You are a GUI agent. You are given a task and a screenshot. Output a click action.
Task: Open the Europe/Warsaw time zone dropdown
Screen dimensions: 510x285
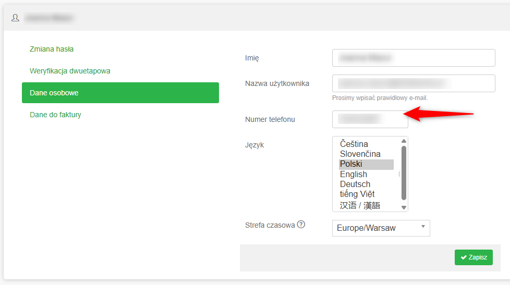tap(381, 228)
